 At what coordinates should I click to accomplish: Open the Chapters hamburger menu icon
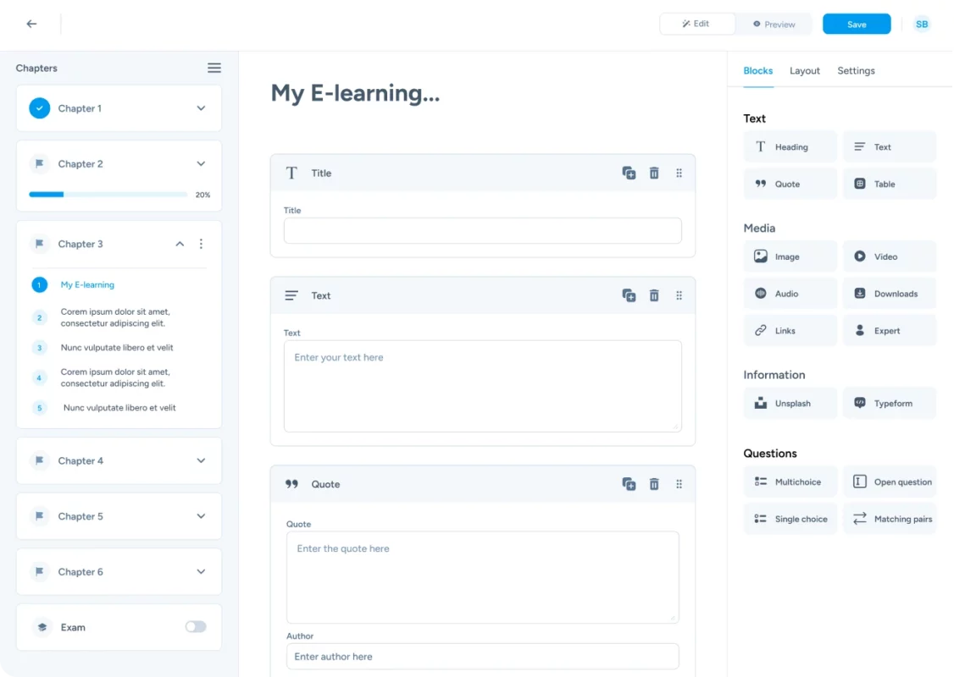coord(214,68)
